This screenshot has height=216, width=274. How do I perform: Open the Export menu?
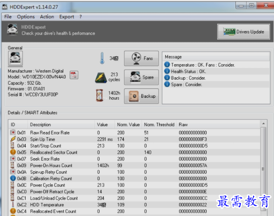tap(67, 17)
